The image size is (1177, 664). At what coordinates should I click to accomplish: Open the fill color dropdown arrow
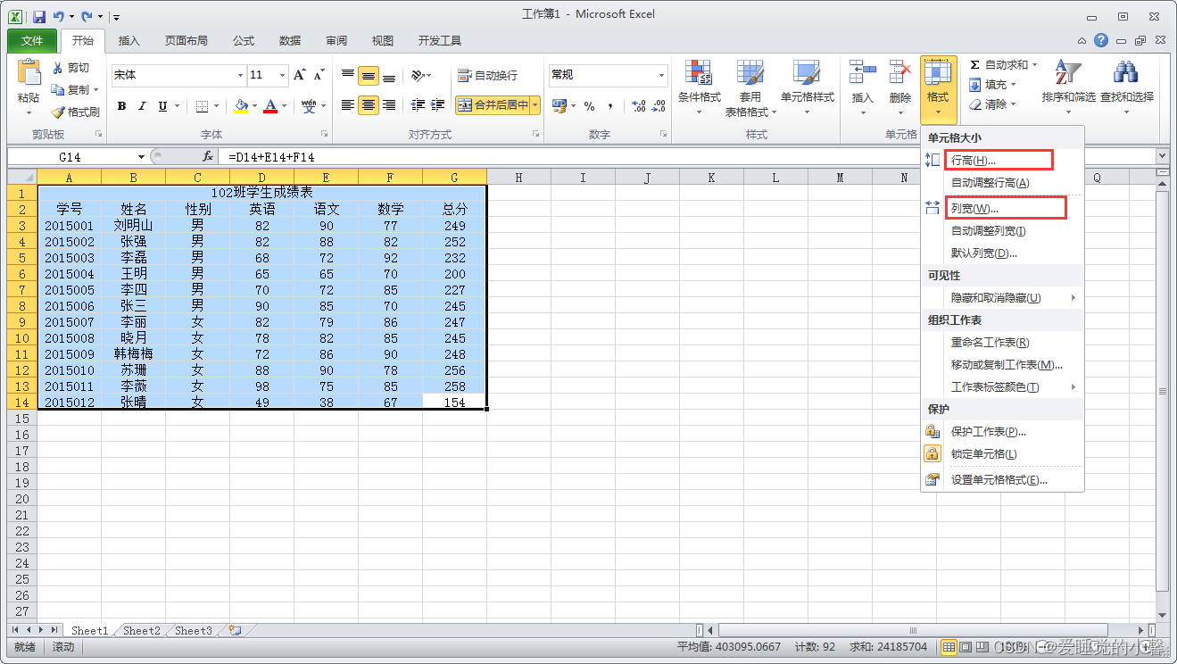[255, 106]
